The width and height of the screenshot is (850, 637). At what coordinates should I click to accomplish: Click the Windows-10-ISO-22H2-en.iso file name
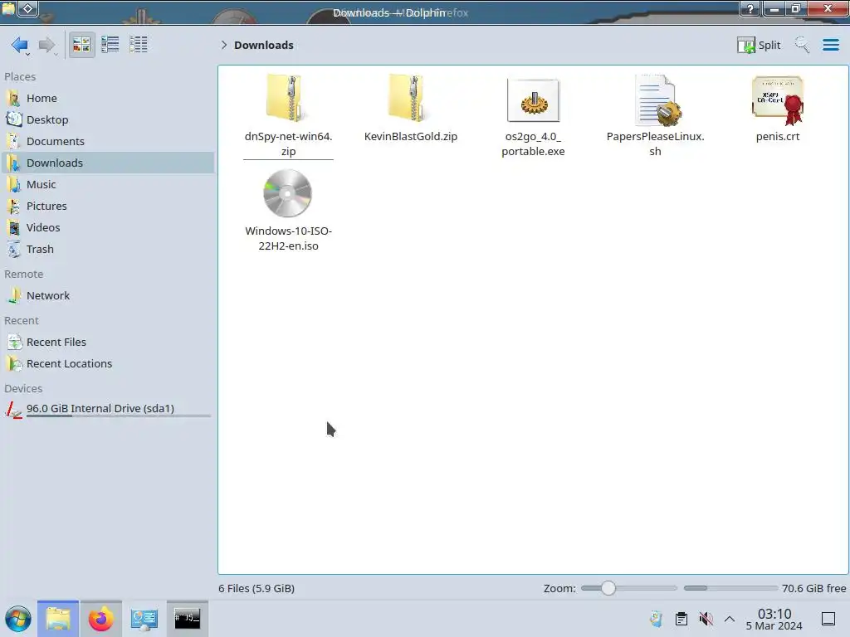[x=288, y=238]
